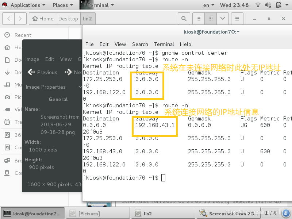Open the en input language selector
The image size is (292, 219).
coord(208,5)
